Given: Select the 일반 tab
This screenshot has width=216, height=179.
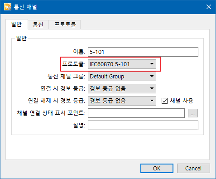Looking at the screenshot, I should [x=17, y=24].
